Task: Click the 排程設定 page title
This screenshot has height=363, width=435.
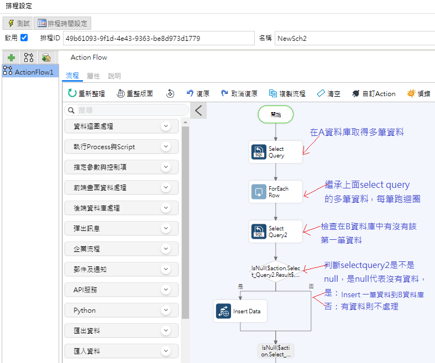Action: point(19,6)
